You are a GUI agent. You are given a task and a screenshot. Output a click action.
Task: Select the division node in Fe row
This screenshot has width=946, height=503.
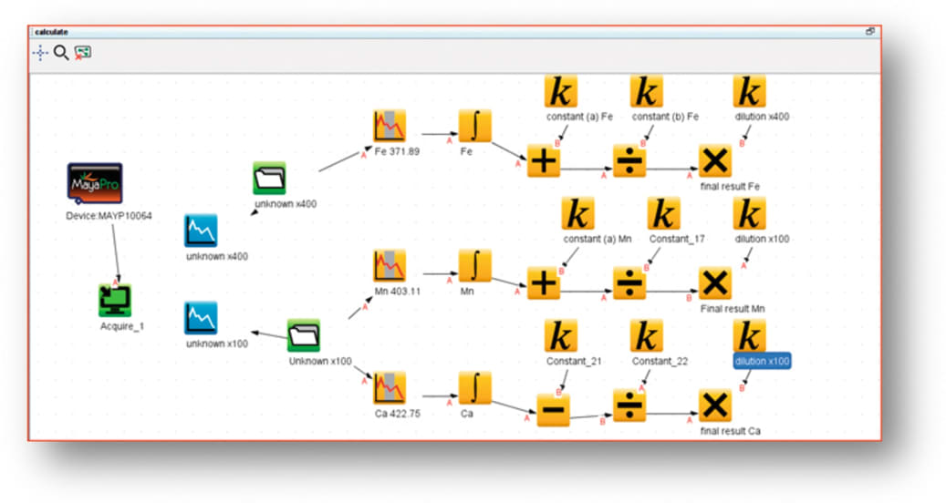629,161
